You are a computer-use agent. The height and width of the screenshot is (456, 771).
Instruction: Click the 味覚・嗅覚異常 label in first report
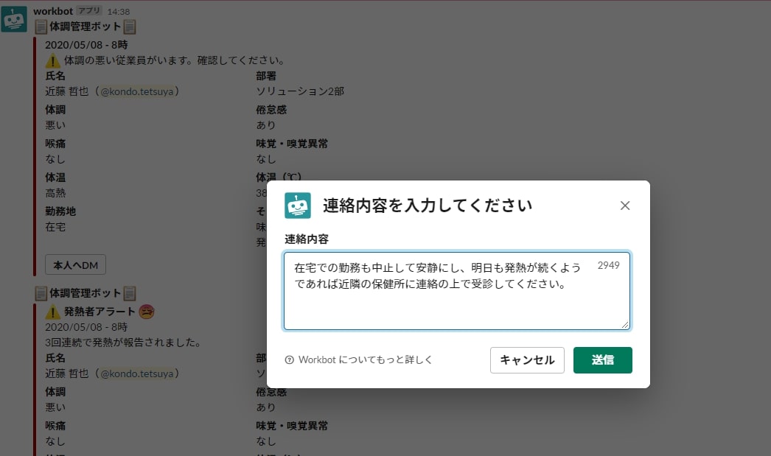[292, 144]
